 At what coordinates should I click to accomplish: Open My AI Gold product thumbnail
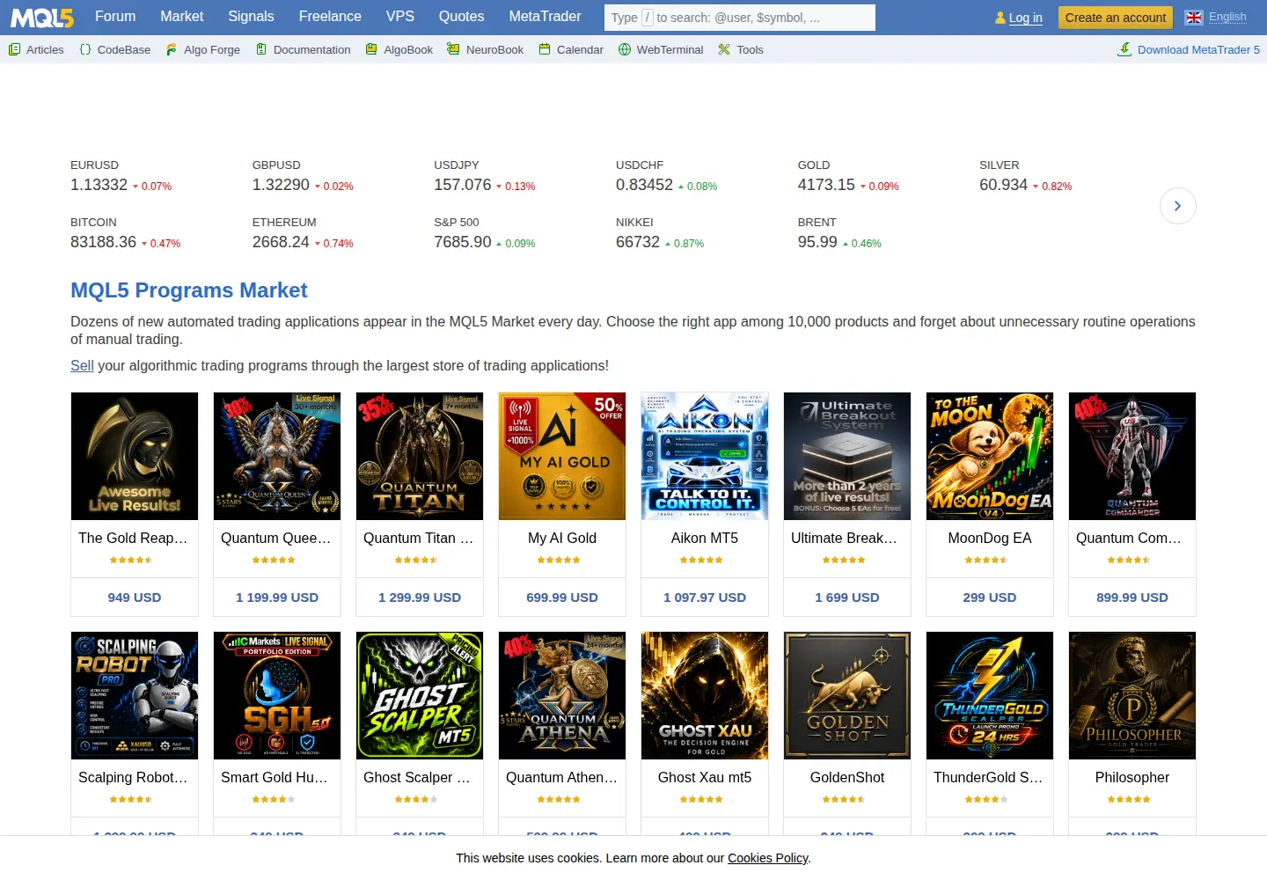coord(562,456)
